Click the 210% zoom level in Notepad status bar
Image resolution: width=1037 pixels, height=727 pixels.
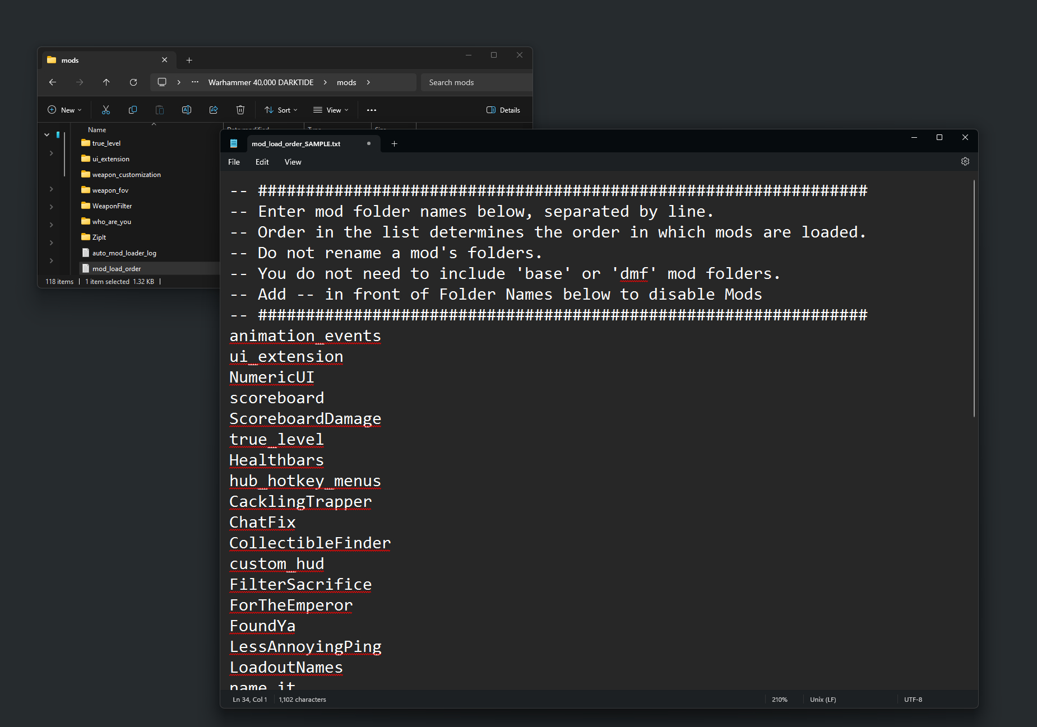click(780, 700)
